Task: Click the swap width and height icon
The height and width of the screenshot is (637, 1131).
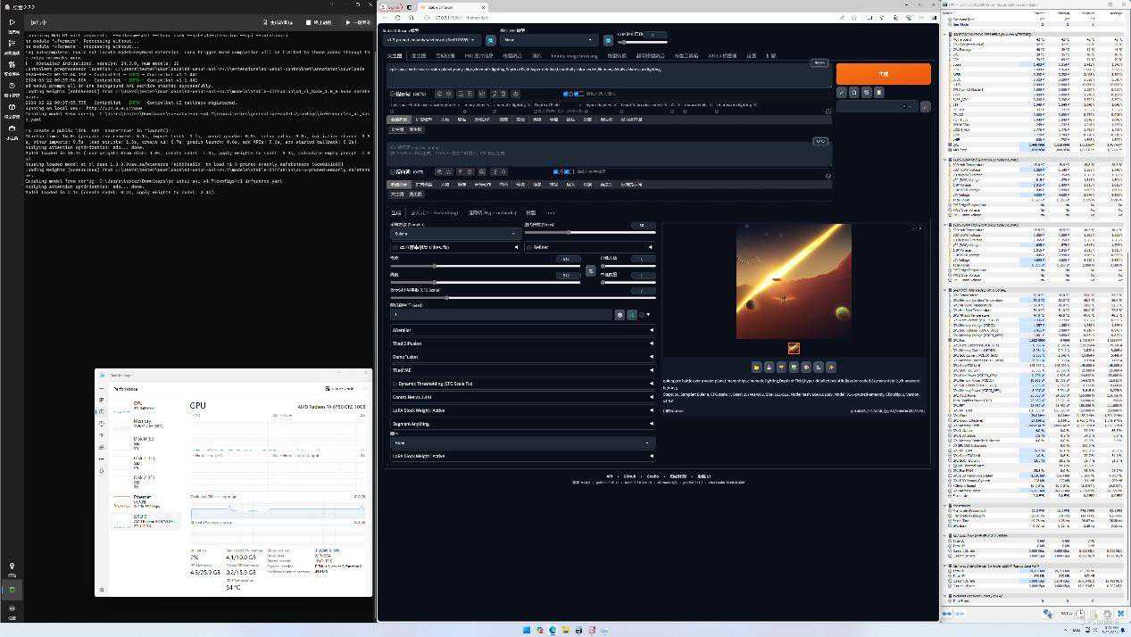Action: coord(590,270)
